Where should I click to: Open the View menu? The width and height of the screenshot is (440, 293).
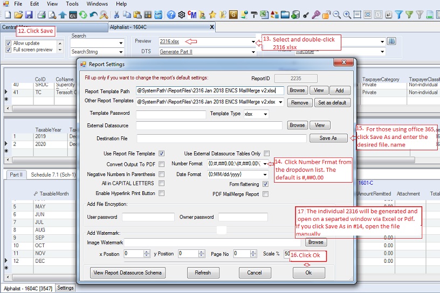pyautogui.click(x=52, y=4)
